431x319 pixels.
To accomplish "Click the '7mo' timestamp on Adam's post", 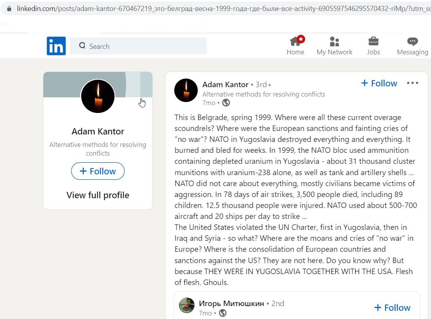I will click(x=209, y=103).
